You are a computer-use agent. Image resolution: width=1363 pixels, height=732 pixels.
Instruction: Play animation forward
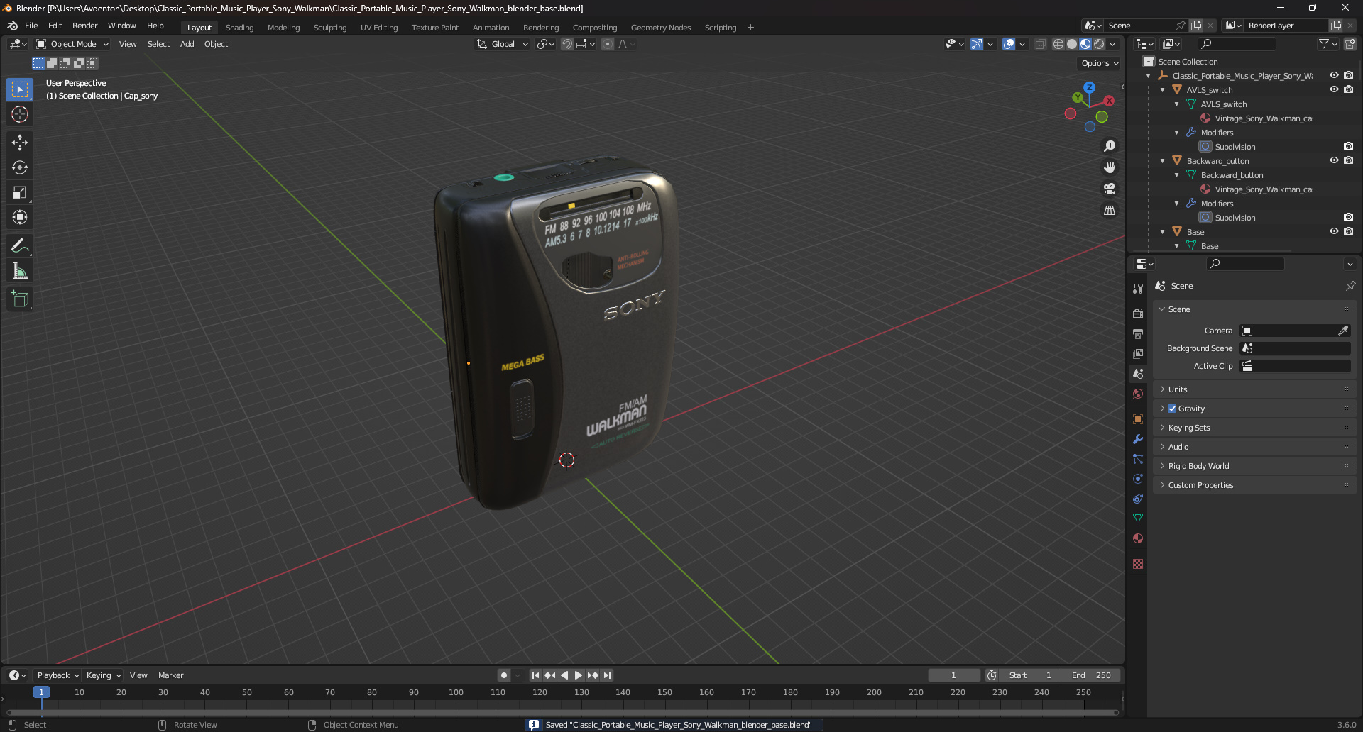tap(579, 675)
